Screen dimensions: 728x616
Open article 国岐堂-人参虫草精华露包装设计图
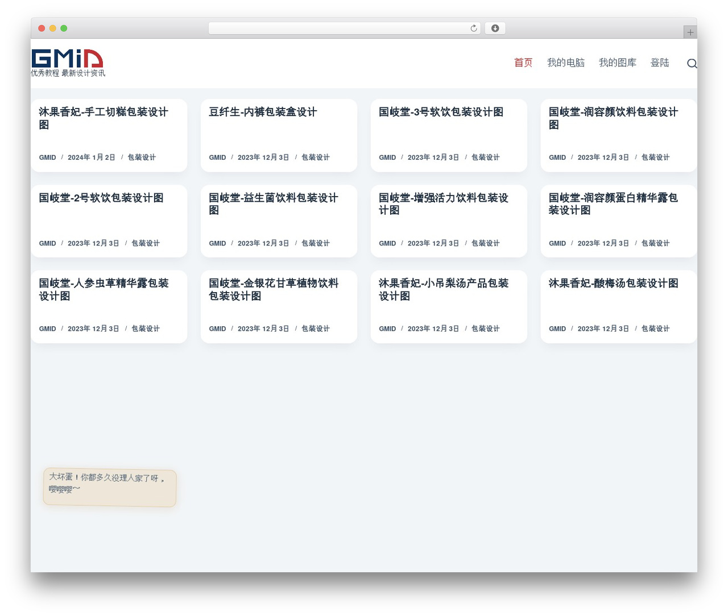point(104,289)
